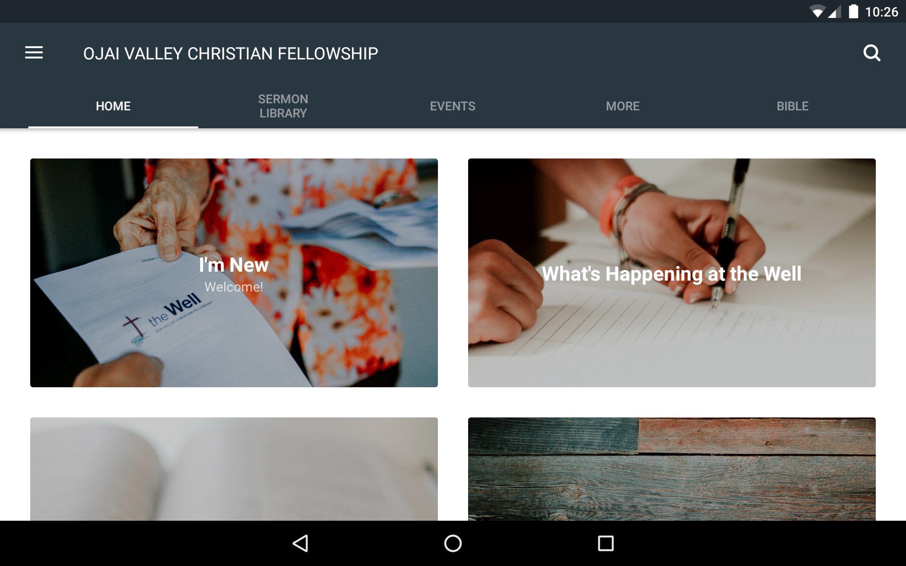This screenshot has width=906, height=566.
Task: Tap the Ojai Valley Christian Fellowship title
Action: tap(231, 54)
